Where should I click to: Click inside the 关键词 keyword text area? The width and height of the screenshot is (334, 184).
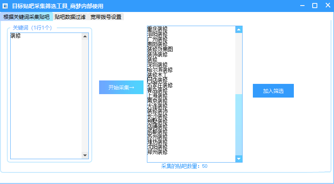coord(46,96)
